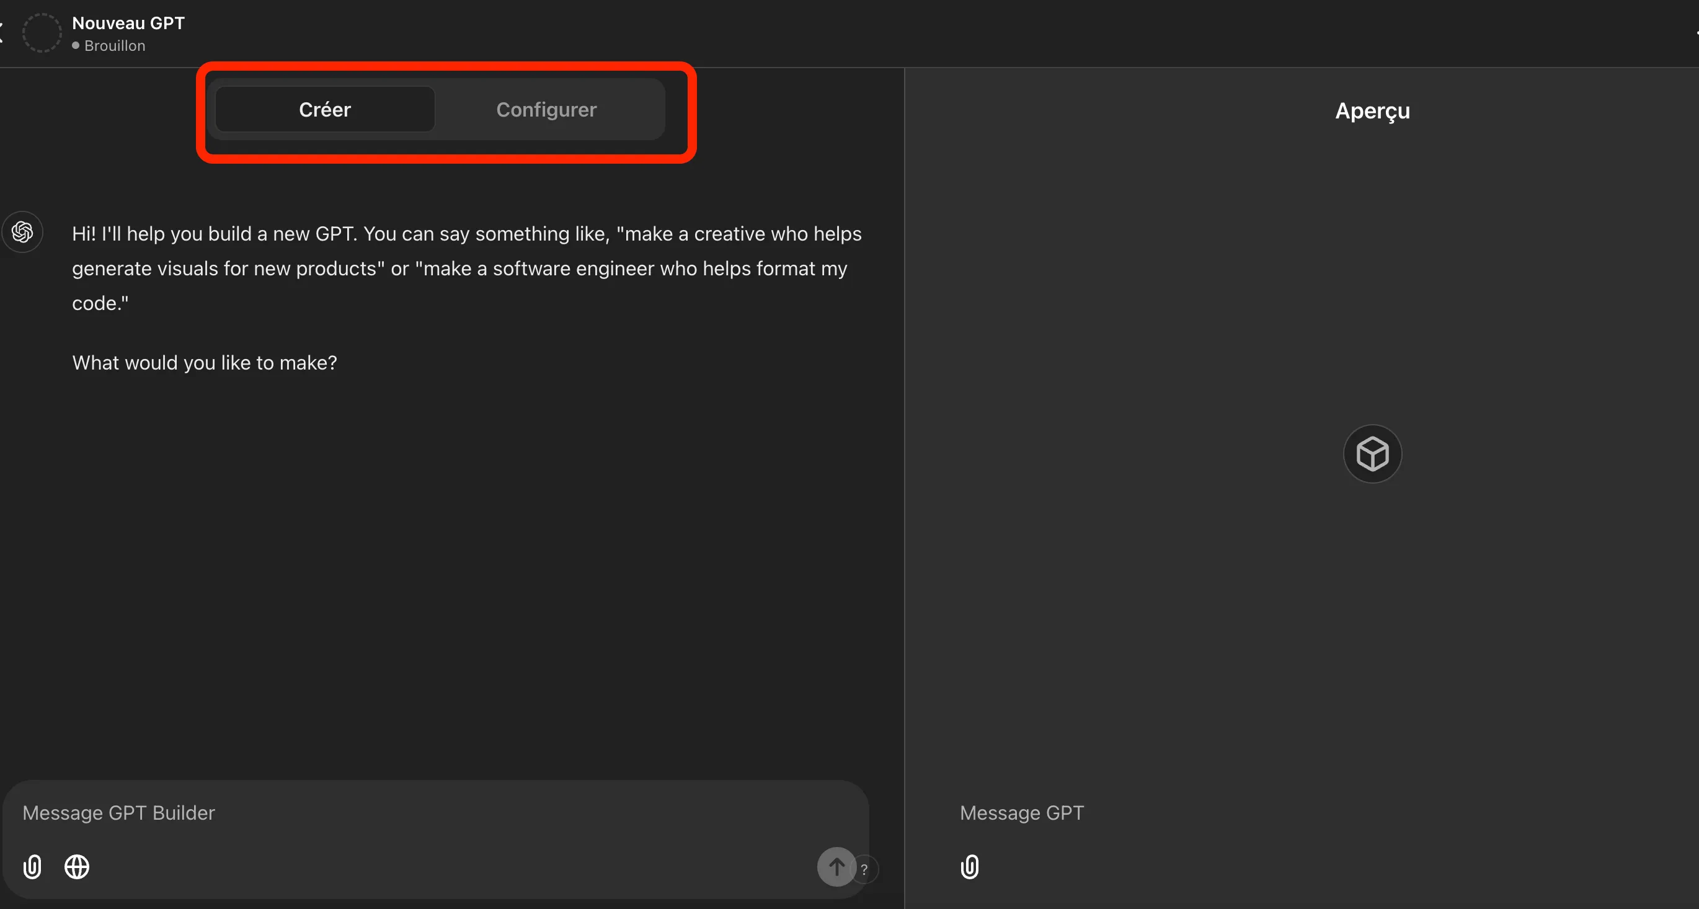Image resolution: width=1699 pixels, height=909 pixels.
Task: Click the Aperçu heading
Action: pos(1372,111)
